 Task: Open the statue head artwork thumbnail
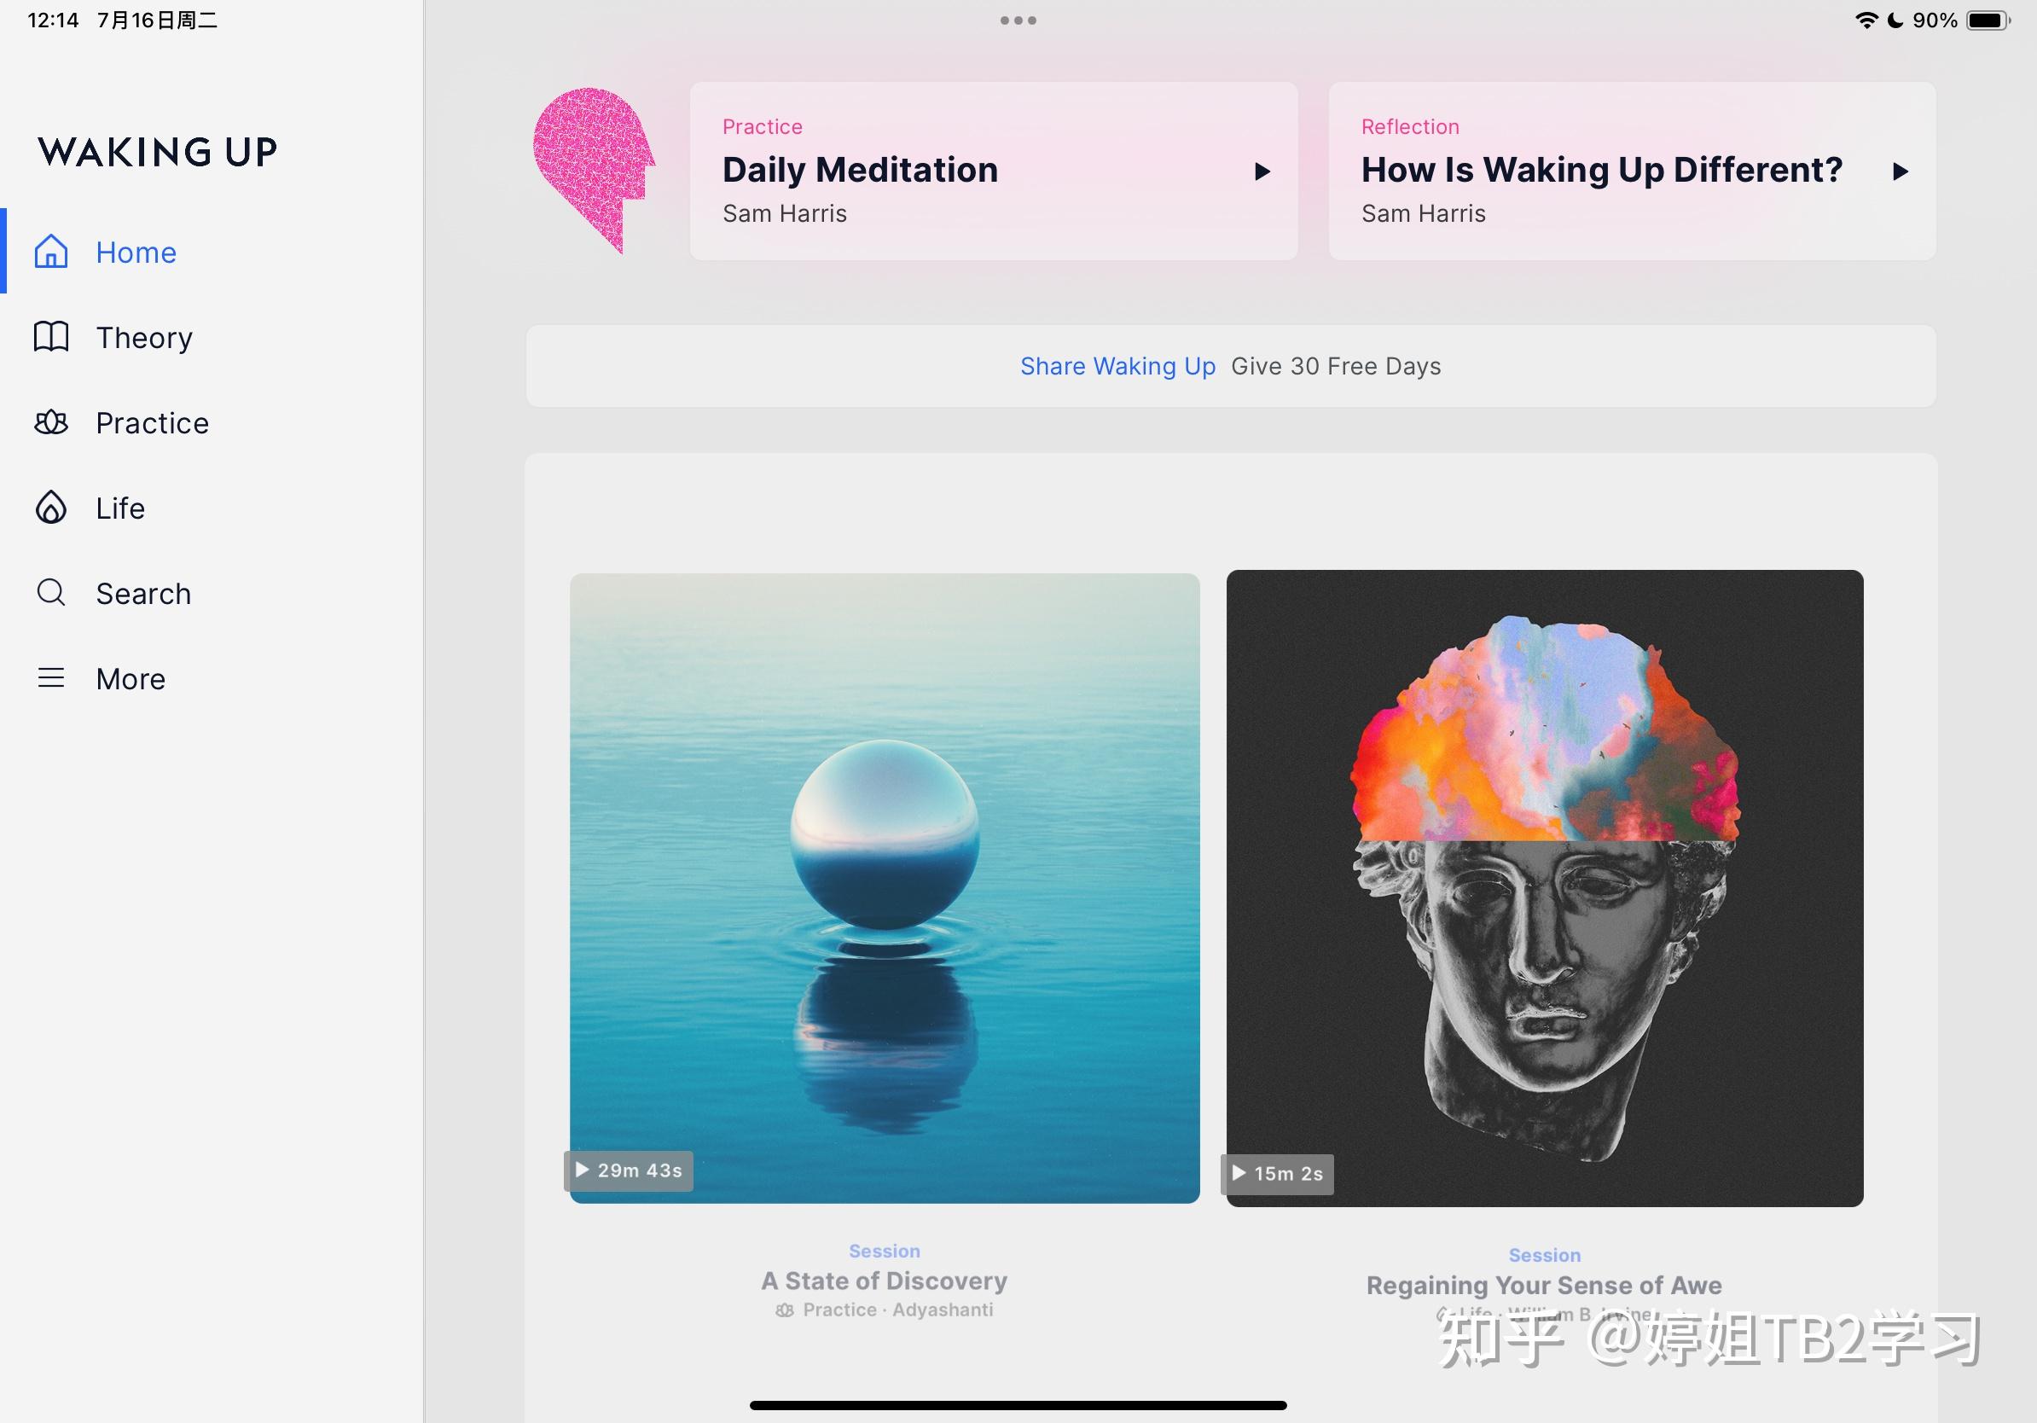pyautogui.click(x=1545, y=888)
